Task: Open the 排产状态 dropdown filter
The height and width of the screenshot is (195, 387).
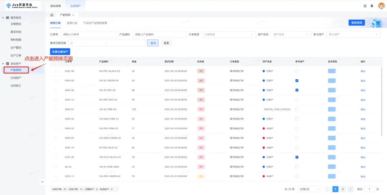Action: (x=290, y=34)
